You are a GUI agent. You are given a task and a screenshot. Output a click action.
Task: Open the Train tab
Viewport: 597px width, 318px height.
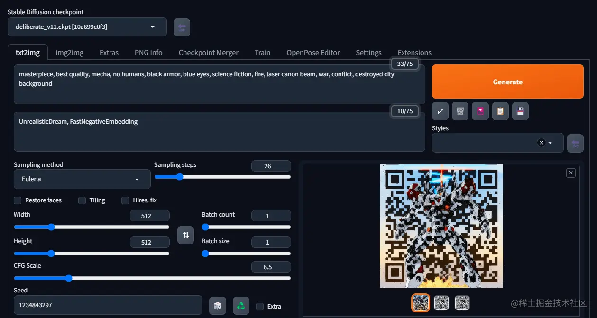(262, 53)
